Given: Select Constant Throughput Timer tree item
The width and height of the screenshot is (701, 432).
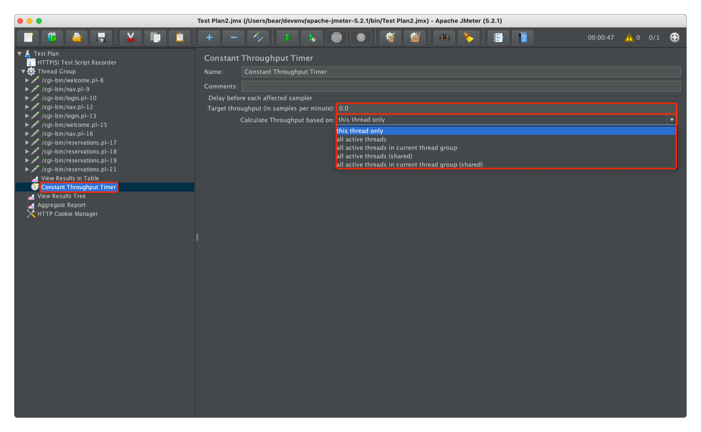Looking at the screenshot, I should pyautogui.click(x=78, y=187).
